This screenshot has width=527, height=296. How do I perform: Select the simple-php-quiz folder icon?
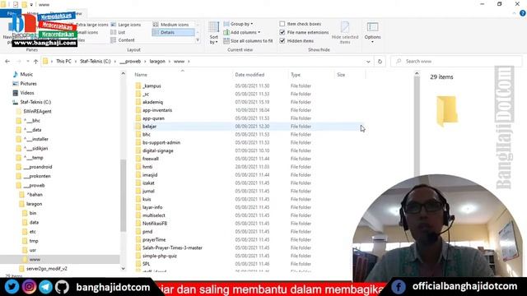(138, 256)
